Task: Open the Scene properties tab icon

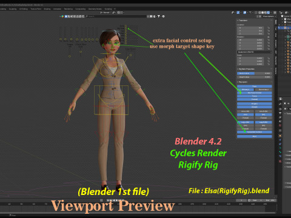Action: pos(280,121)
